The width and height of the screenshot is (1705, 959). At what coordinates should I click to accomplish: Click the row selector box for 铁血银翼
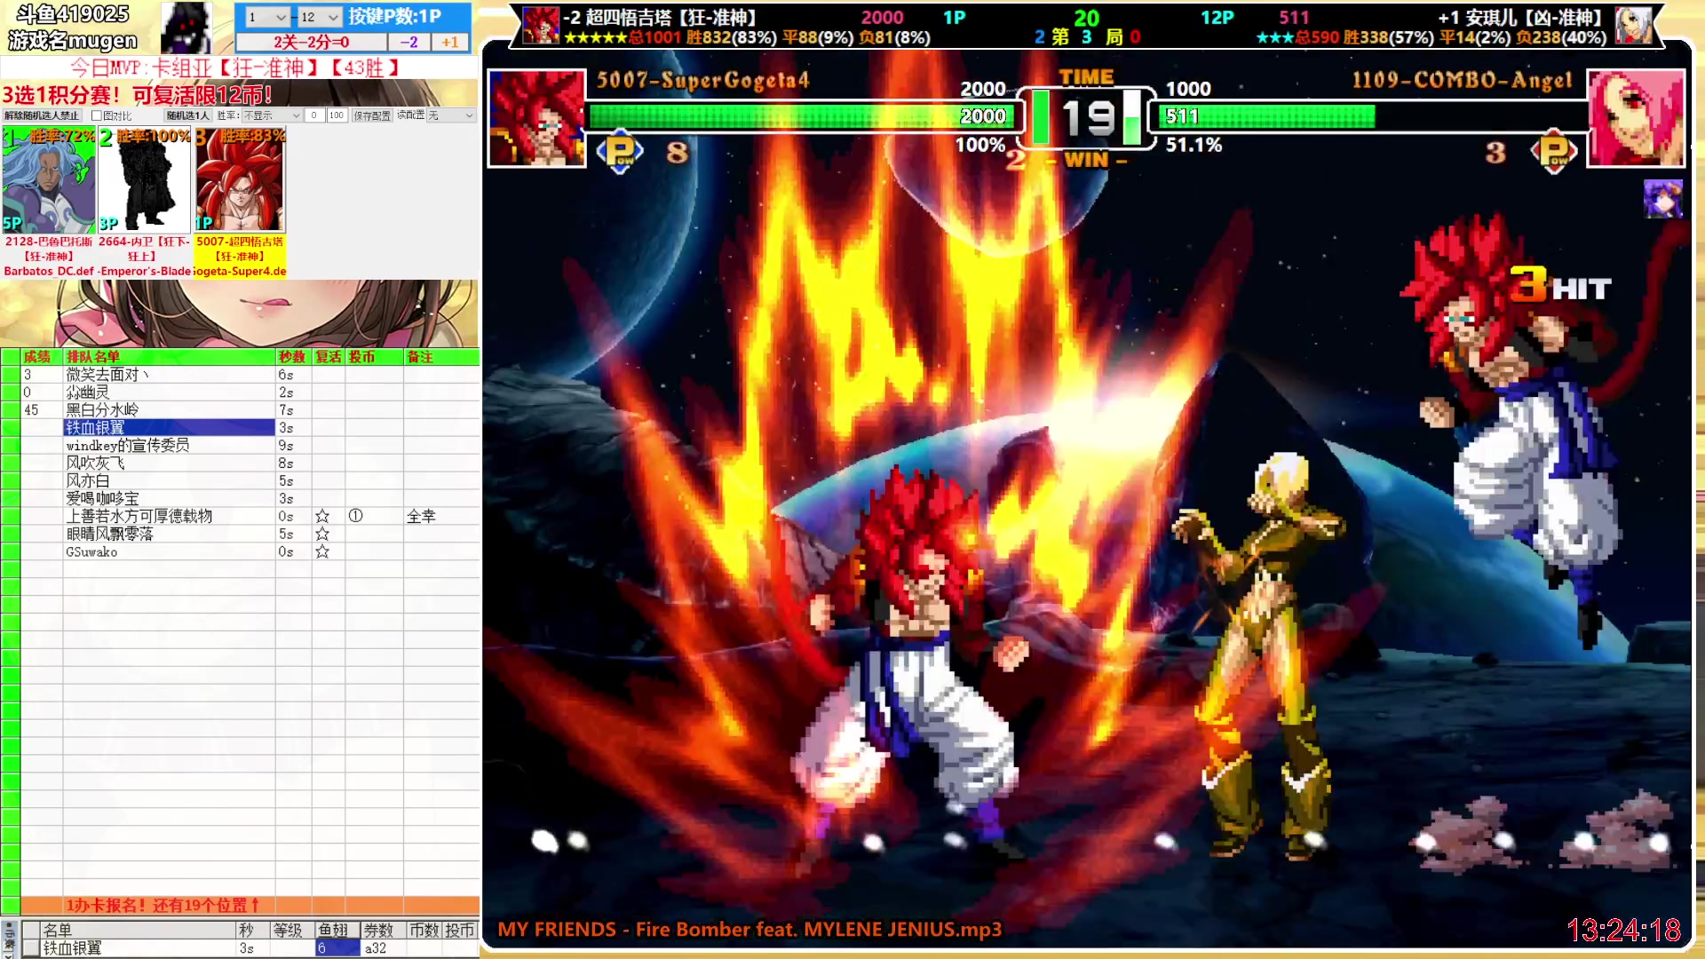point(32,948)
